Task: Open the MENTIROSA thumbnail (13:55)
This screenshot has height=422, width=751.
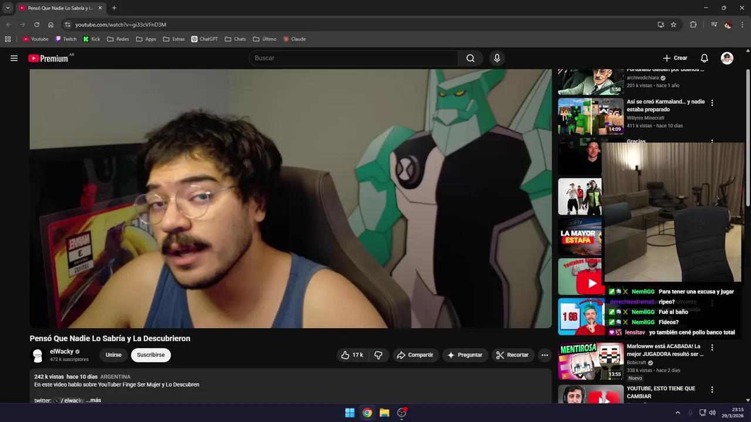Action: [x=590, y=361]
